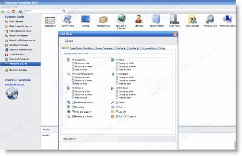The width and height of the screenshot is (242, 156).
Task: Open Registry Cleaner tool
Action: pyautogui.click(x=19, y=36)
